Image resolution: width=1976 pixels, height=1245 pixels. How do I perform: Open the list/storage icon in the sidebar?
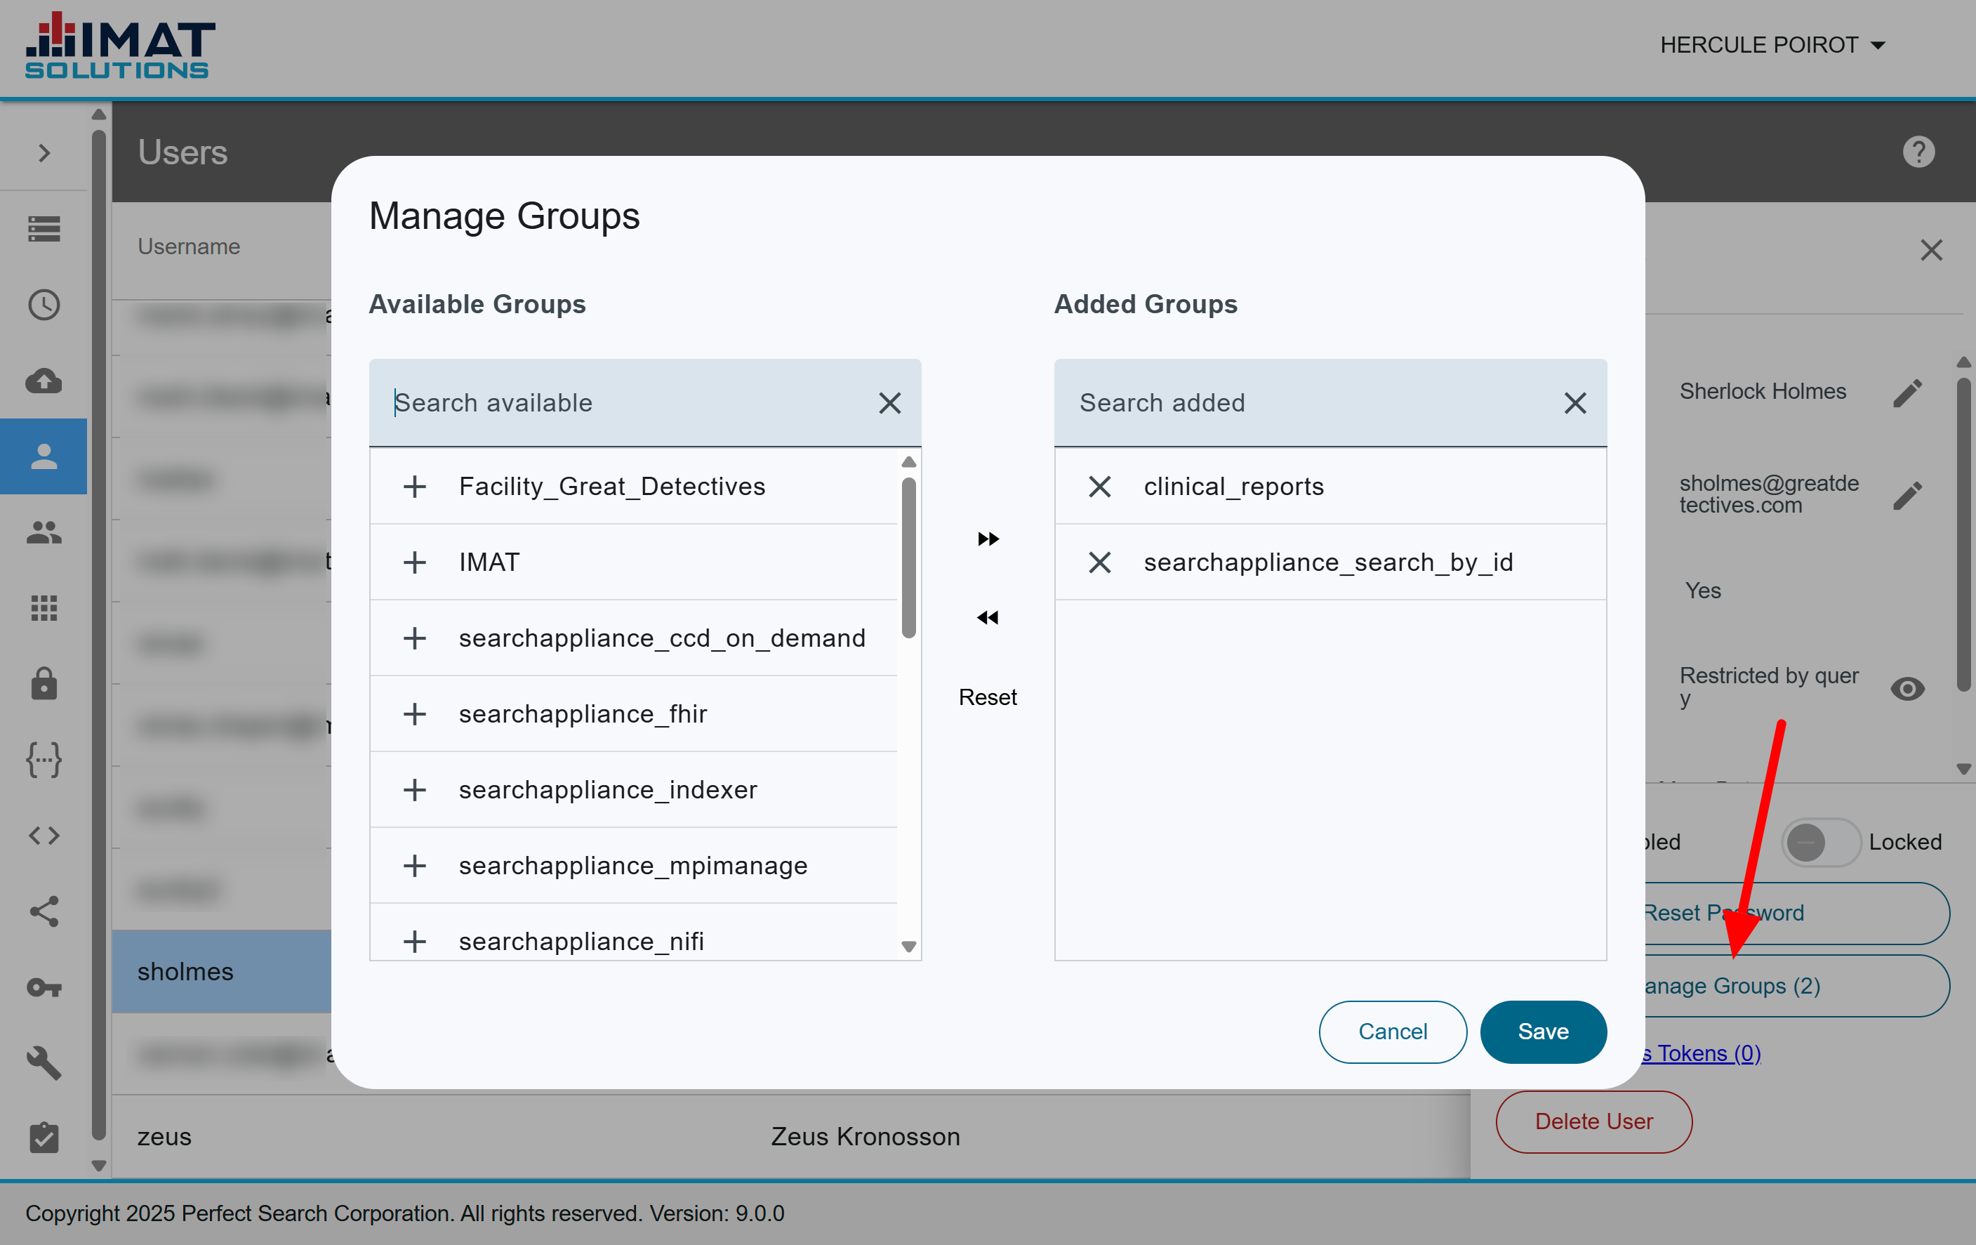click(44, 229)
